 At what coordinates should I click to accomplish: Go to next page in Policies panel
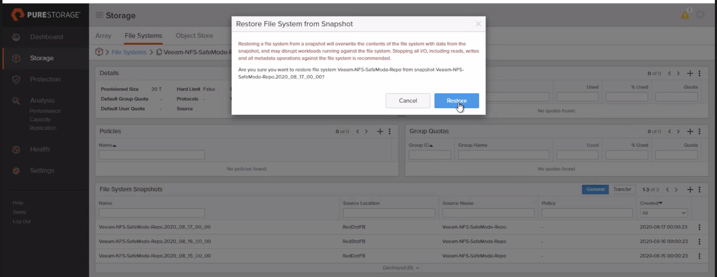(366, 131)
